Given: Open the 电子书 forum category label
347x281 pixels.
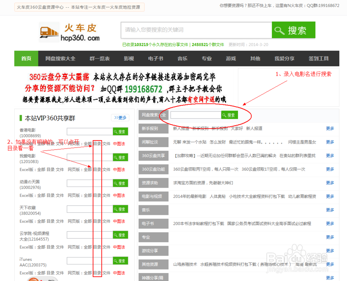Looking at the screenshot, I should pyautogui.click(x=153, y=224).
